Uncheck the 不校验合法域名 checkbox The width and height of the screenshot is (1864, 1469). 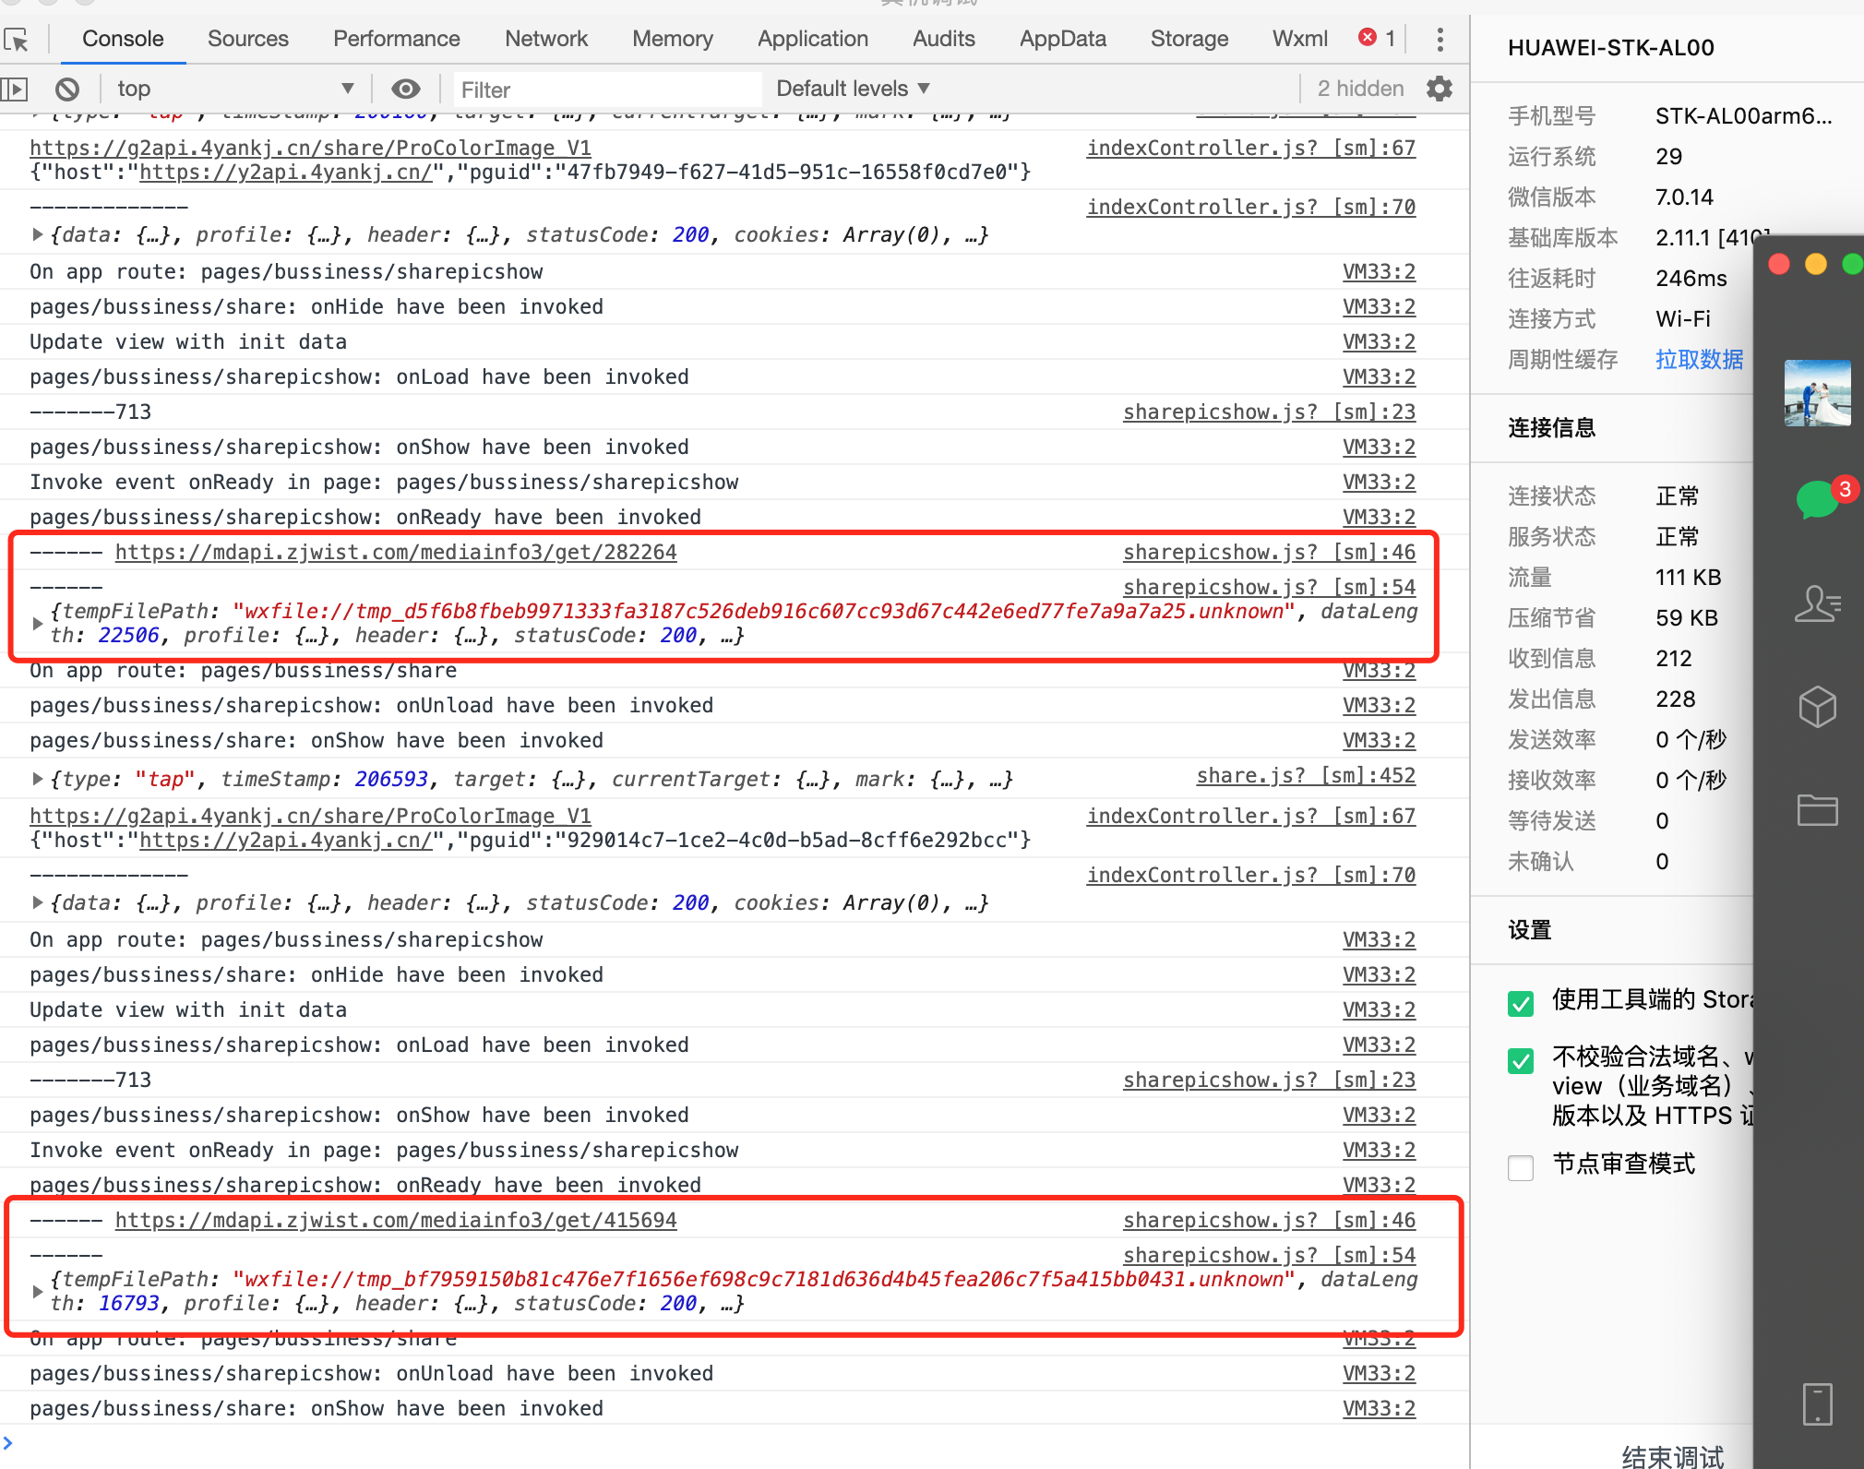point(1521,1059)
